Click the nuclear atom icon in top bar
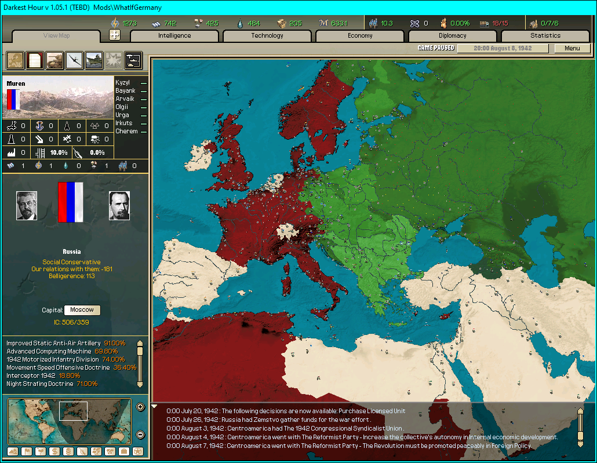The height and width of the screenshot is (463, 597). (x=414, y=24)
